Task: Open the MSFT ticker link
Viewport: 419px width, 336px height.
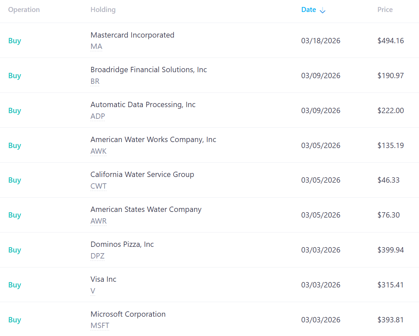Action: (100, 326)
